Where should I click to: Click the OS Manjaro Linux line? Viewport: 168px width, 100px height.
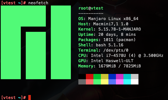pyautogui.click(x=108, y=19)
